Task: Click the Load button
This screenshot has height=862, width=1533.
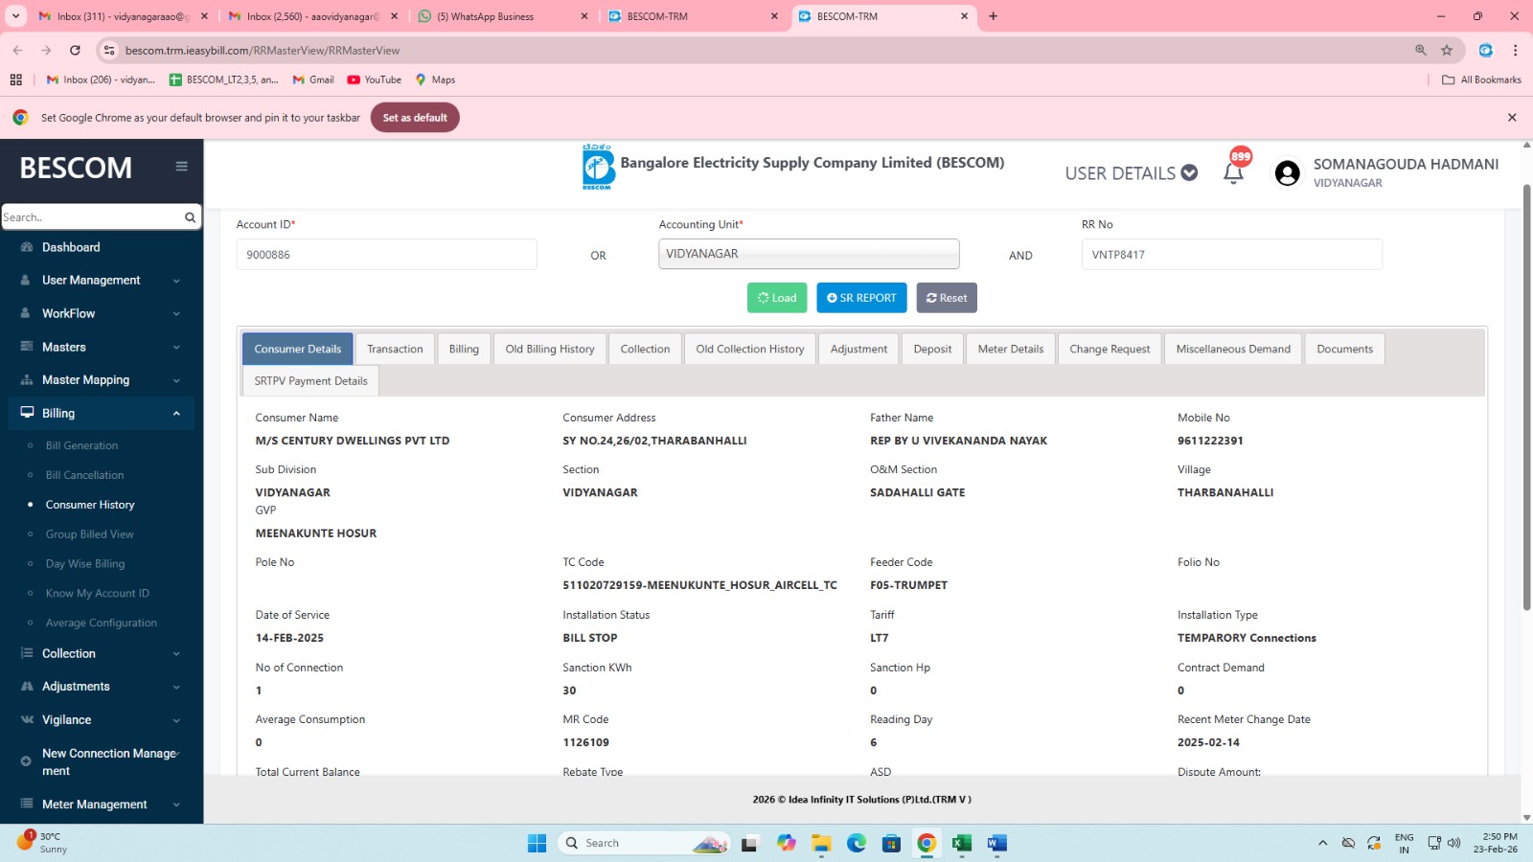Action: [x=777, y=298]
